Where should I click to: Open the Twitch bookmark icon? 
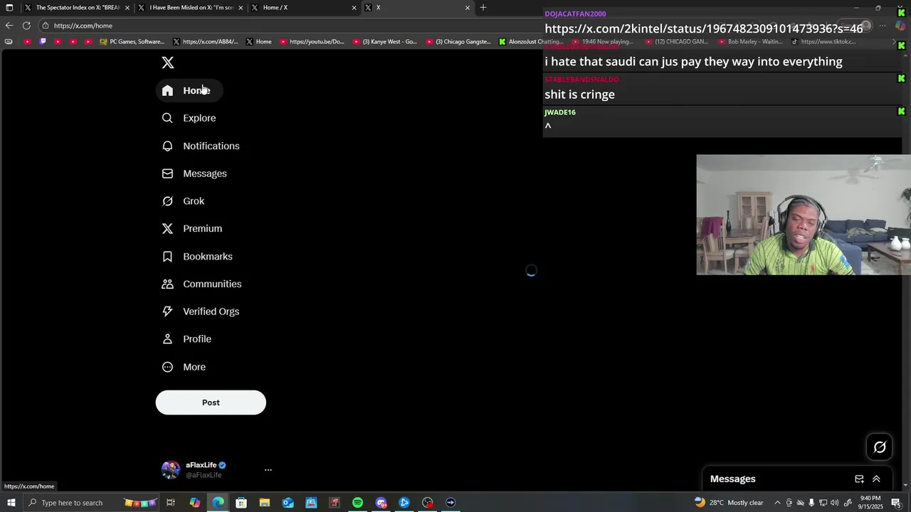[43, 42]
